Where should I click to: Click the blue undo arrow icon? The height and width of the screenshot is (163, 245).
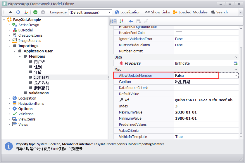click(131, 21)
